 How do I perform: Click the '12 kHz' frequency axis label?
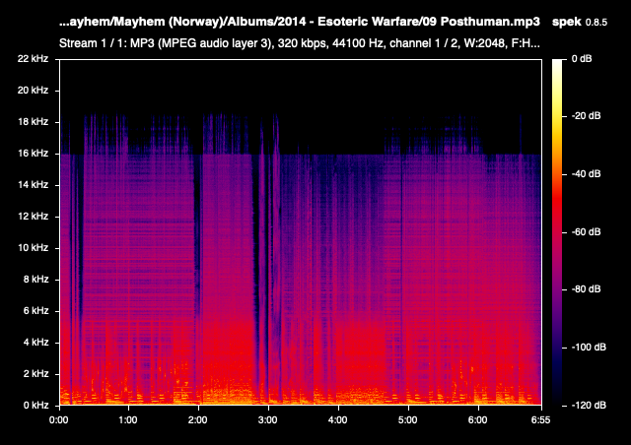[33, 217]
